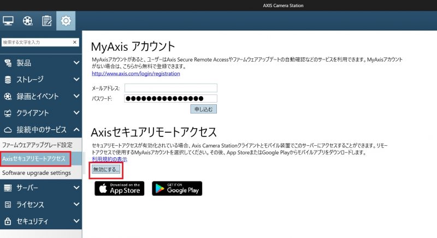Click the 録画とイベント reel icon
Screen dimensions: 437x238
(8, 97)
